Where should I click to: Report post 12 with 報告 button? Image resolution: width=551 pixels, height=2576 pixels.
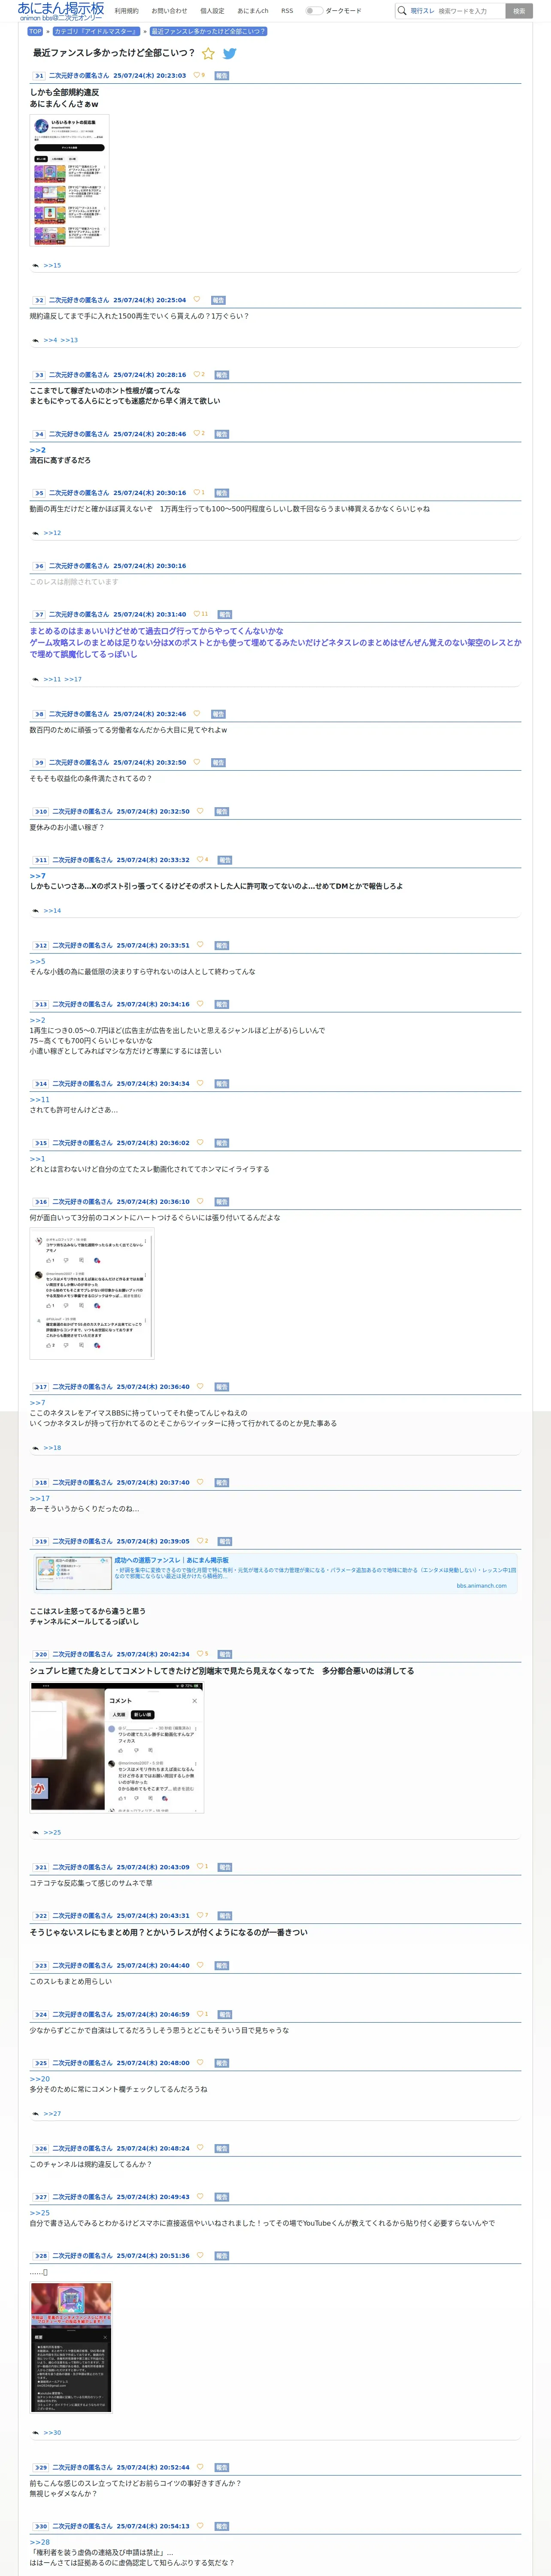click(222, 946)
